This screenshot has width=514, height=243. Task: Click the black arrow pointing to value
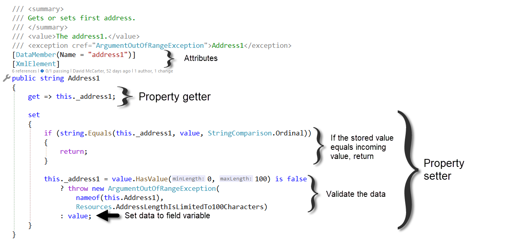pos(108,216)
